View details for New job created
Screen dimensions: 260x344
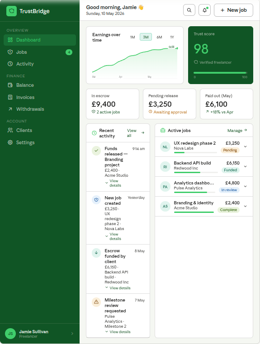113,236
